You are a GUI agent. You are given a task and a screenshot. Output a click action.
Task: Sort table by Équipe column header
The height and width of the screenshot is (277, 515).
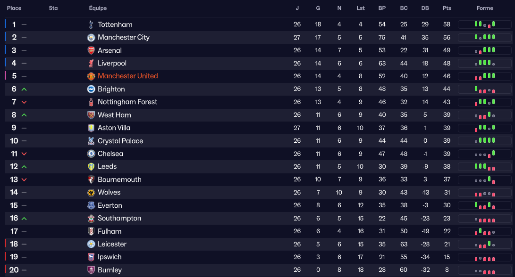[x=98, y=8]
